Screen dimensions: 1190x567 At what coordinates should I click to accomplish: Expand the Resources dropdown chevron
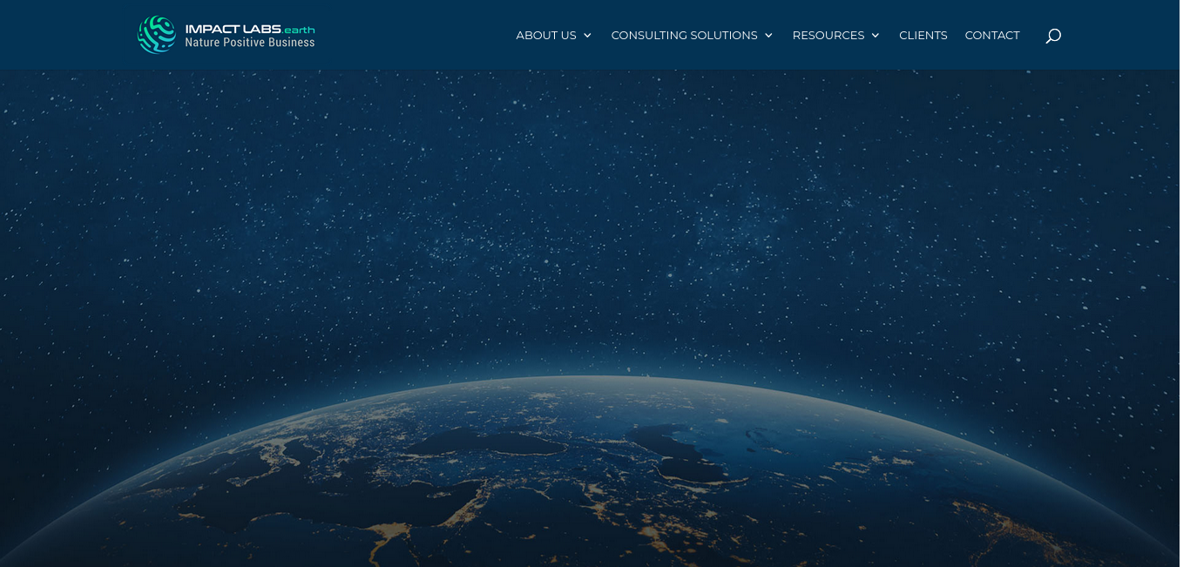(x=876, y=36)
